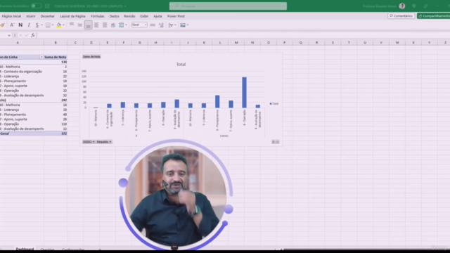This screenshot has width=450, height=253.
Task: Open the Rótulos de Linha filter dropdown
Action: pyautogui.click(x=41, y=57)
